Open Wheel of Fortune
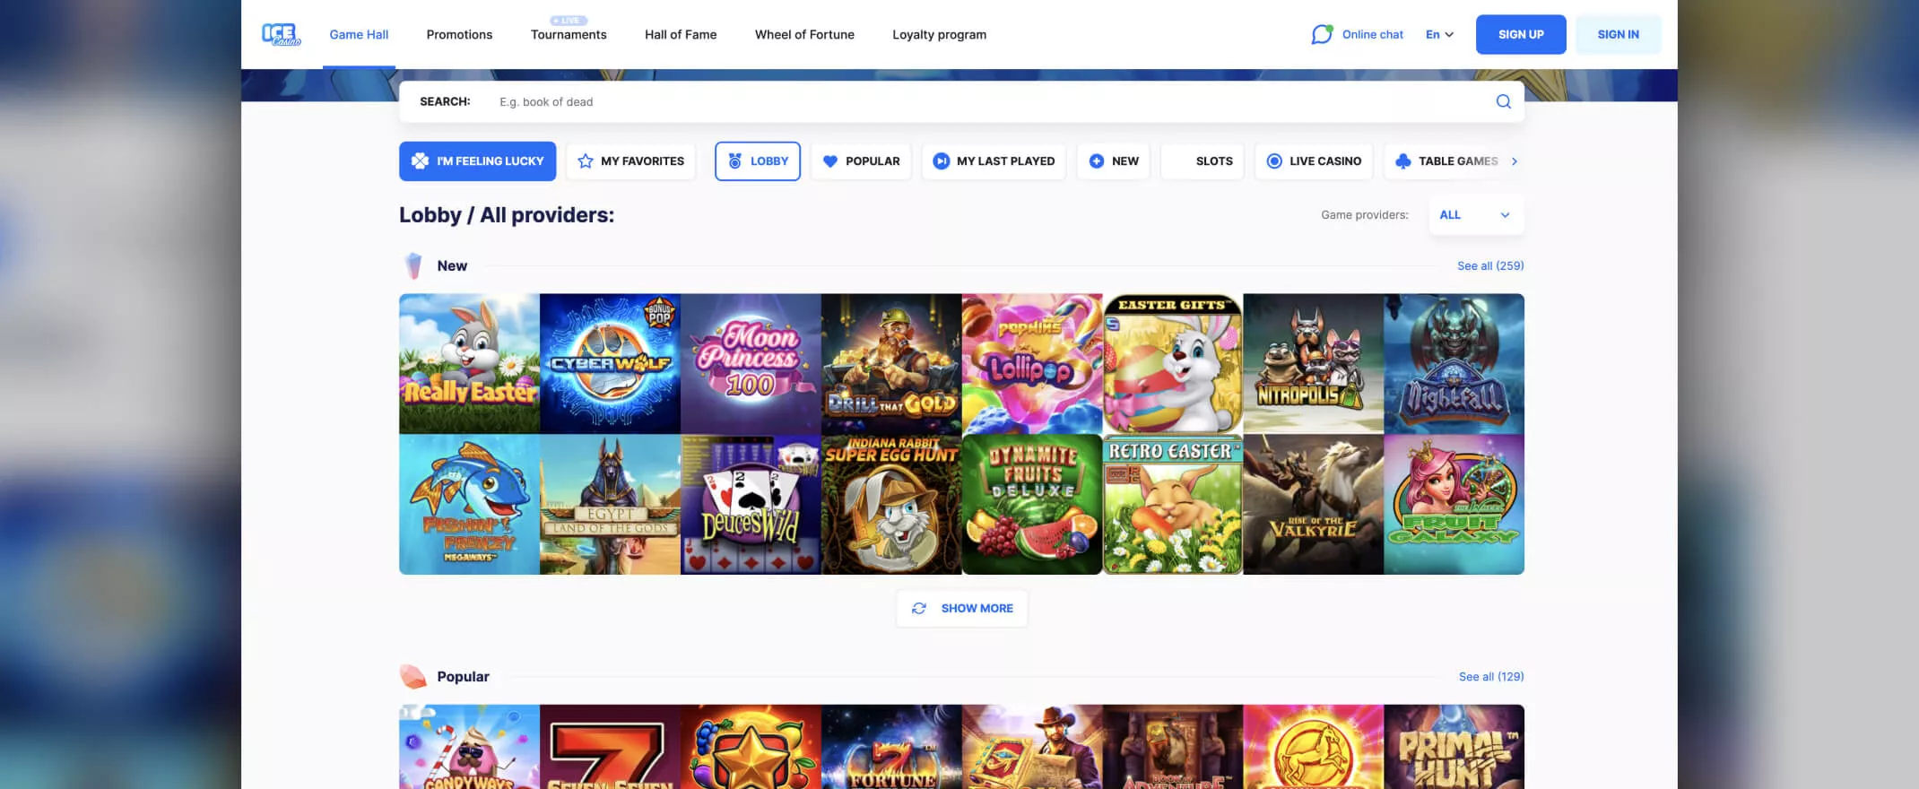1919x789 pixels. (804, 34)
